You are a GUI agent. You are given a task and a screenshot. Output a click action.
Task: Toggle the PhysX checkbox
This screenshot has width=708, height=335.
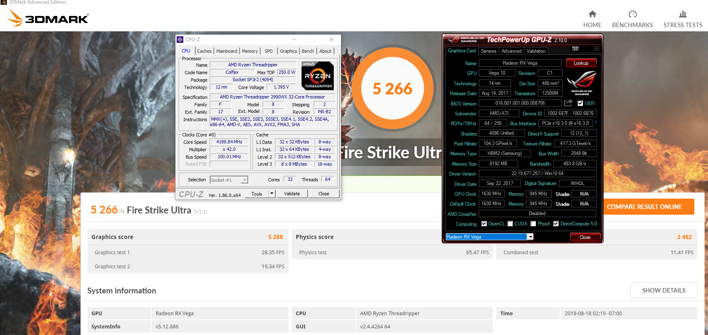tap(533, 224)
